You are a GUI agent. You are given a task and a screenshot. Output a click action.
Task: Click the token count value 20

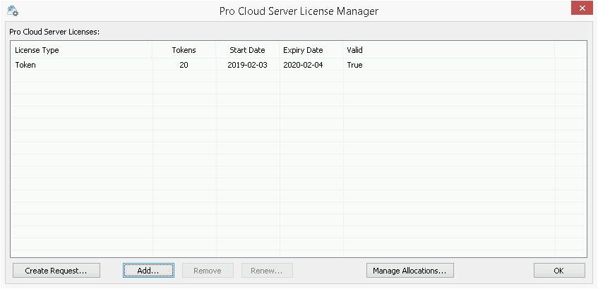(x=184, y=65)
